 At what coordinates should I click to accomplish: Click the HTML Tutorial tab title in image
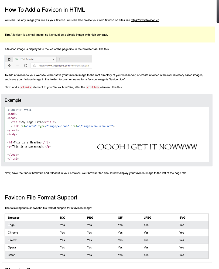(x=27, y=59)
